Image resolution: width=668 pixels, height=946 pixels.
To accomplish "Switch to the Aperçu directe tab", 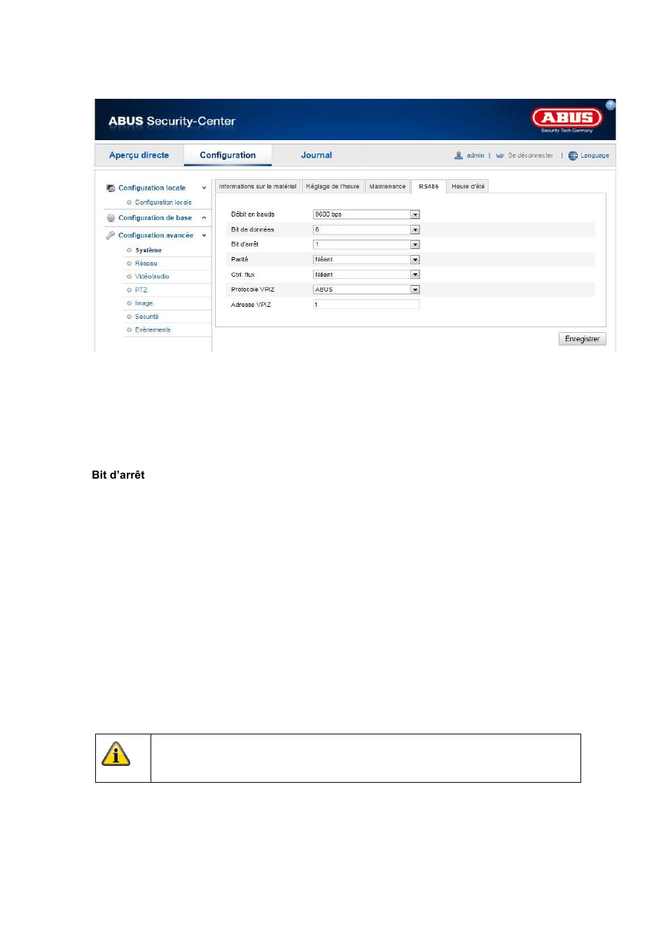I will coord(139,155).
